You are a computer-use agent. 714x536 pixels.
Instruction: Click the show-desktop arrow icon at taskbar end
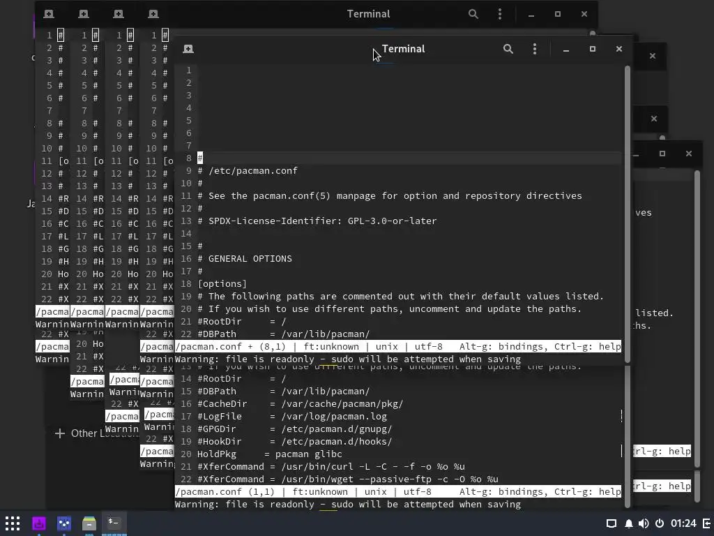coord(707,523)
